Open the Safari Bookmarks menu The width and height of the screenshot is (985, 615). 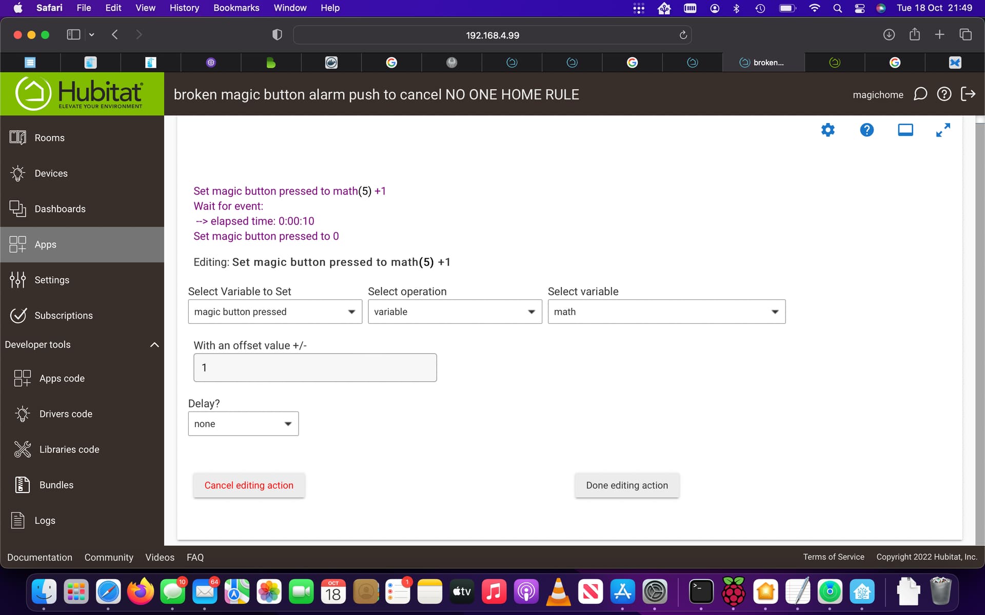pos(236,8)
